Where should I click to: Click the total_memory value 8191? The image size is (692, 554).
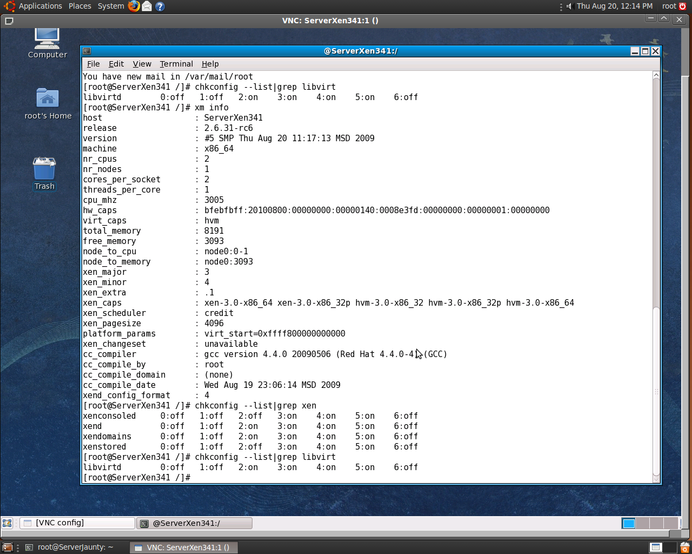coord(214,231)
